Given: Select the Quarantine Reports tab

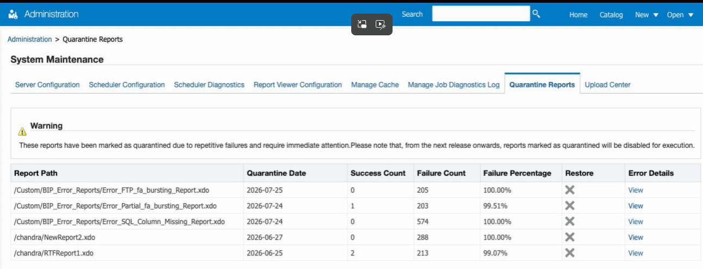Looking at the screenshot, I should click(542, 85).
